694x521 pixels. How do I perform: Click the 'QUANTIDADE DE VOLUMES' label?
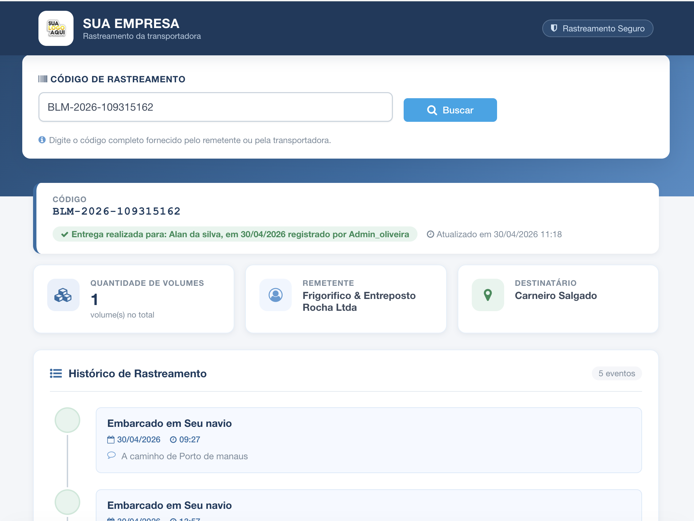(x=147, y=283)
